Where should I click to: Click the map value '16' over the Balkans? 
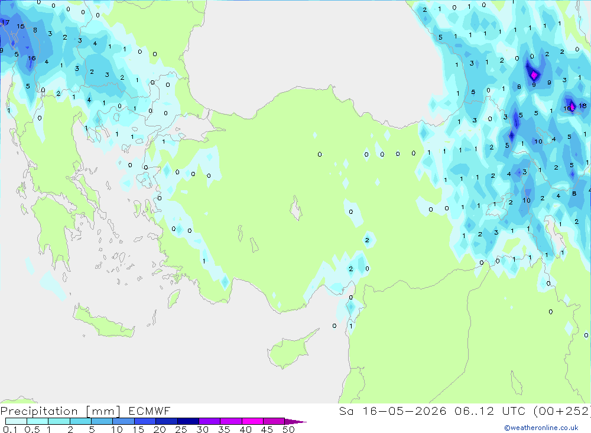tap(32, 58)
